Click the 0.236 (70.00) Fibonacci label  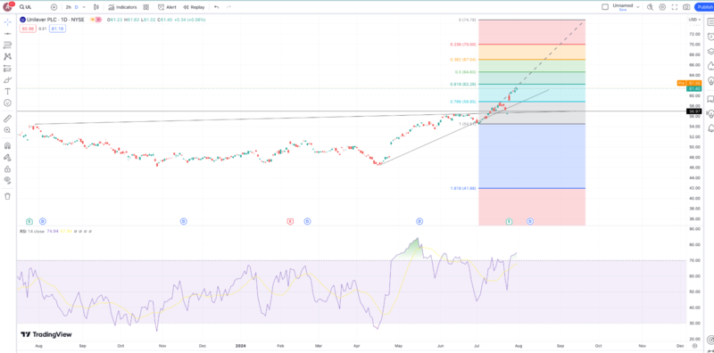point(462,45)
